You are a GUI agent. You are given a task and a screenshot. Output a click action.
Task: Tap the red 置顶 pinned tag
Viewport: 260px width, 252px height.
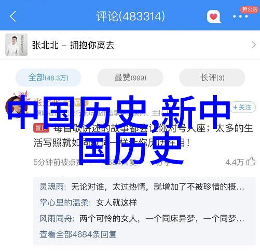coord(41,128)
